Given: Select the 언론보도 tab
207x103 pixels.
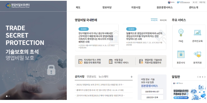Looking at the screenshot, I should point(91,77).
